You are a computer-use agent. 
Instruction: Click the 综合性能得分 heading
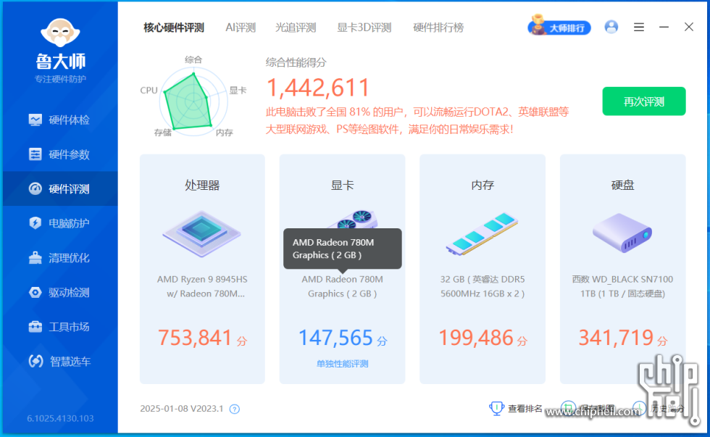click(x=296, y=62)
